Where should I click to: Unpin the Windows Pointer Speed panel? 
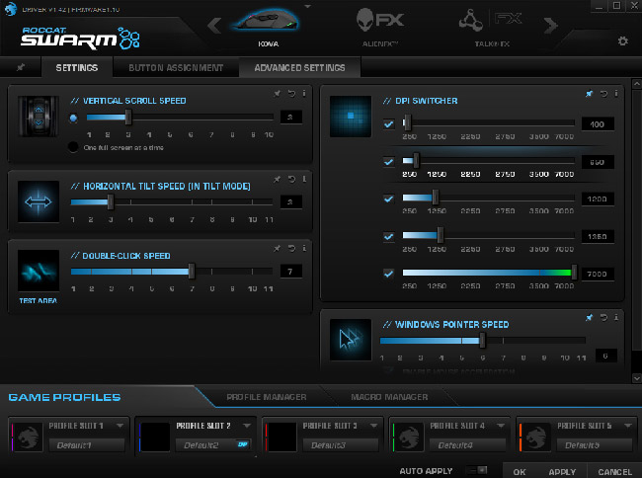590,317
